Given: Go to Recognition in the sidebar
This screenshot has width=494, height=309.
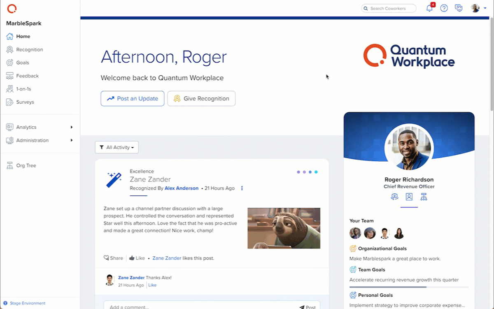Looking at the screenshot, I should point(29,49).
